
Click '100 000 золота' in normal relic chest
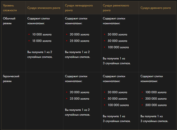tap(118, 47)
